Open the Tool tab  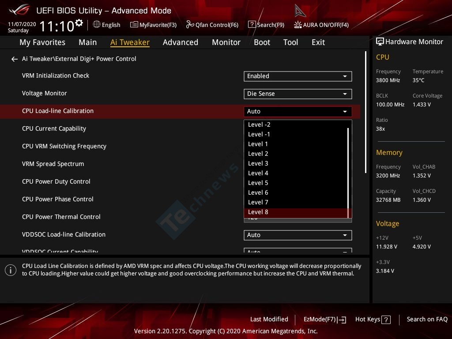(290, 42)
